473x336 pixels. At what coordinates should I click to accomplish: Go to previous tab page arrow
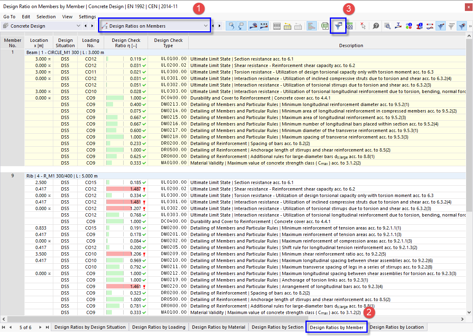click(x=11, y=327)
